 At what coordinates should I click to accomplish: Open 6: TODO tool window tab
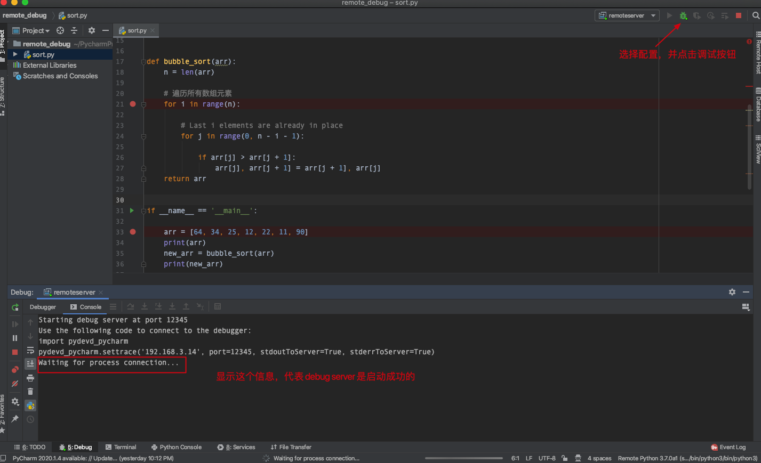(x=30, y=447)
